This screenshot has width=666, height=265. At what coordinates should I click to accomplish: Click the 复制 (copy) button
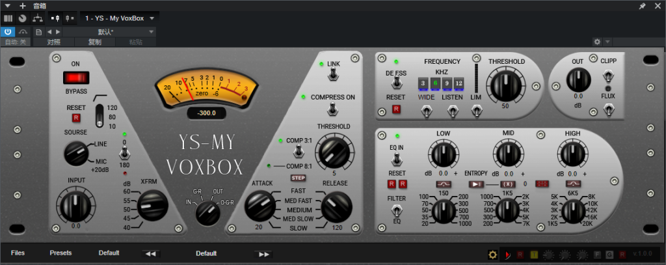pyautogui.click(x=94, y=42)
